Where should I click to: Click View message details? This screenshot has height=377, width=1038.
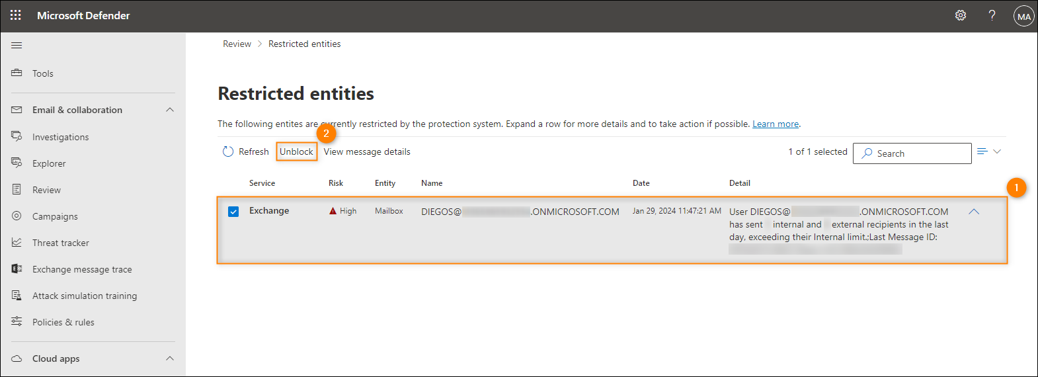point(367,151)
